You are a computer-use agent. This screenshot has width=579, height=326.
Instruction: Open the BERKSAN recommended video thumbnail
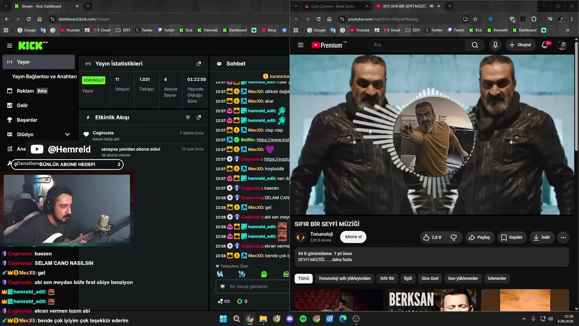coord(432,301)
